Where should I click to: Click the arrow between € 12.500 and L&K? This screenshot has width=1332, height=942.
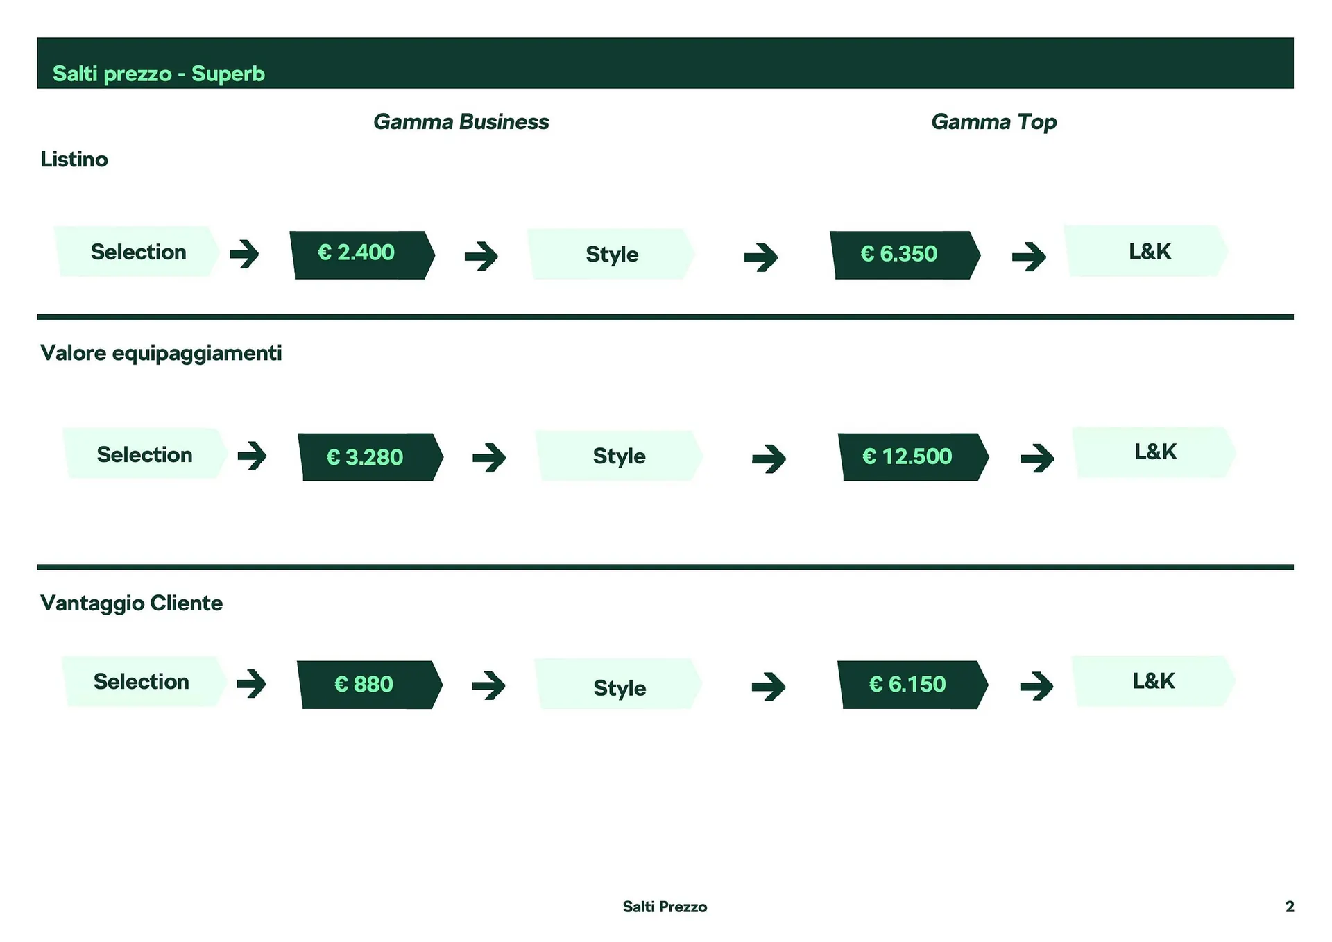click(x=1037, y=458)
